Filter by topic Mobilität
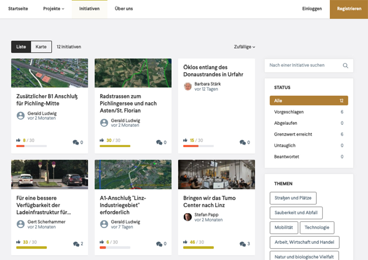The height and width of the screenshot is (260, 368). (x=284, y=227)
